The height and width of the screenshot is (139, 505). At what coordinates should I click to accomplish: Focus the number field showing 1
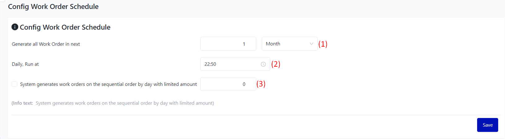click(228, 44)
